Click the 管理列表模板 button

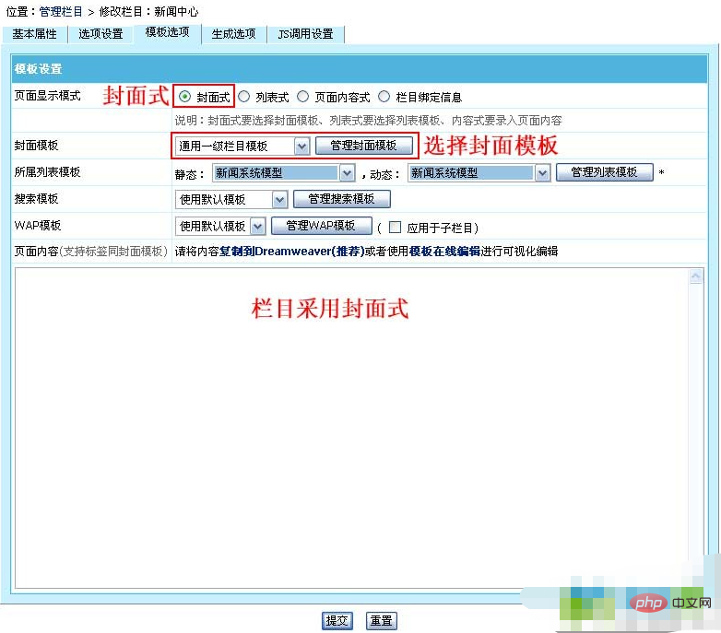[x=604, y=172]
